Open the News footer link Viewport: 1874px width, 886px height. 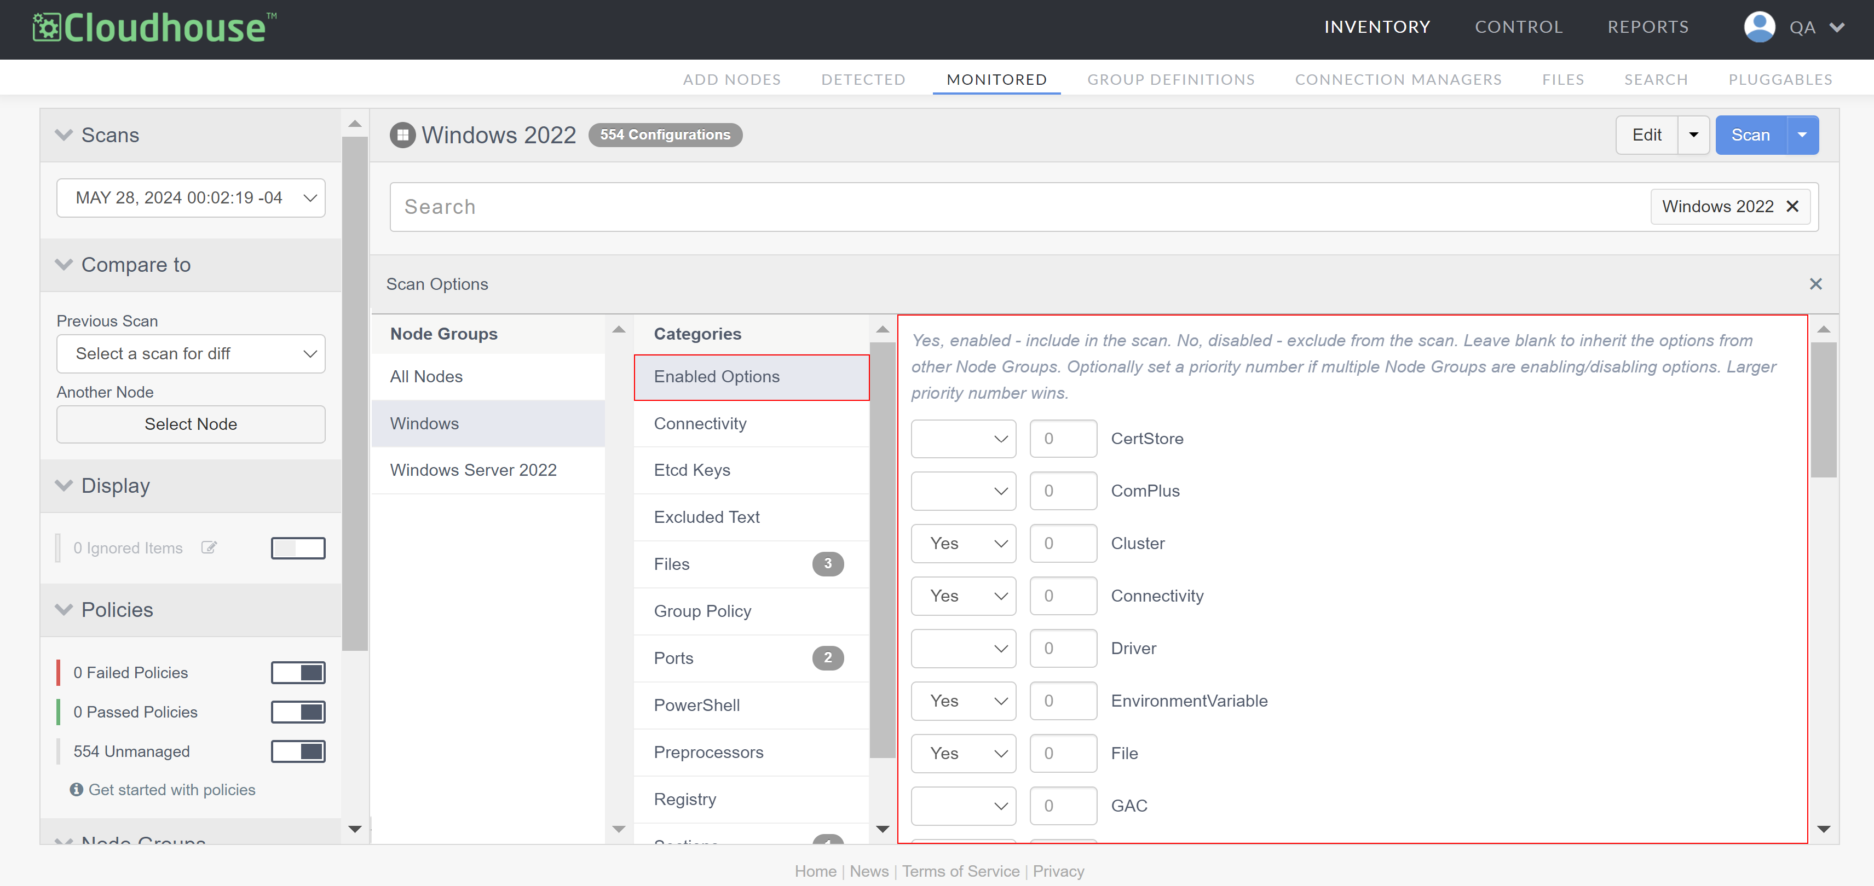[x=869, y=871]
